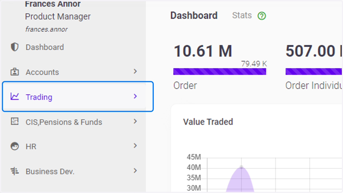Click the 35M axis label

194,178
